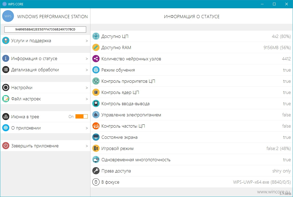Image resolution: width=293 pixels, height=197 pixels.
Task: Click the Одновременная многопоточность row label
Action: pos(136,160)
